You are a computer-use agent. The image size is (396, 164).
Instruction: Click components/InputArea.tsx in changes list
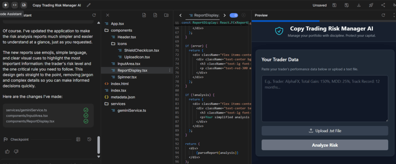click(27, 116)
